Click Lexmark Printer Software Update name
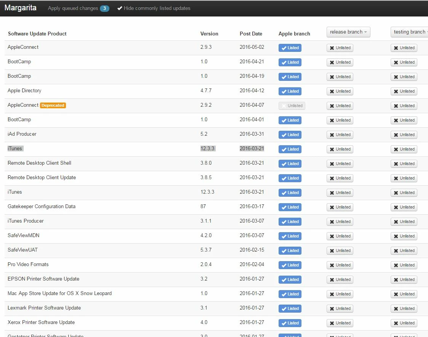Viewport: 428px width, 337px height. point(44,308)
